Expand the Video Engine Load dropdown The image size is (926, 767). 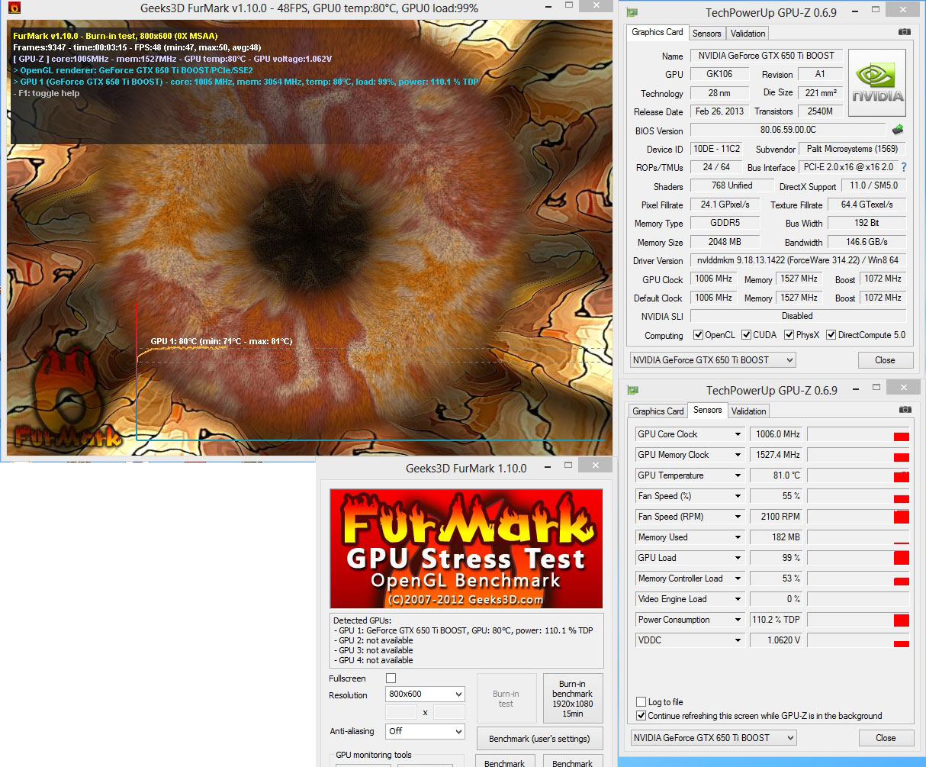[x=738, y=599]
